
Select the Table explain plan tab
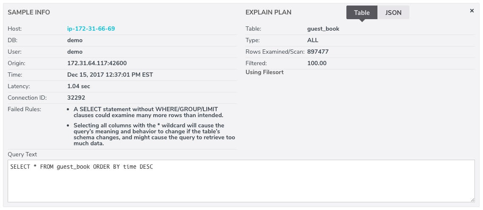[x=362, y=13]
